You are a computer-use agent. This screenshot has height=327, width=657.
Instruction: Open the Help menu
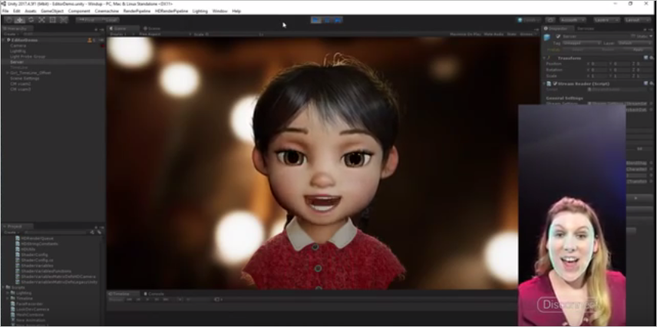(x=236, y=11)
